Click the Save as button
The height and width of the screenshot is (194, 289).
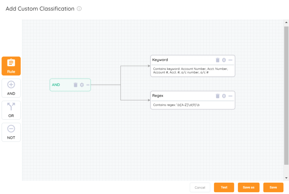pyautogui.click(x=248, y=187)
